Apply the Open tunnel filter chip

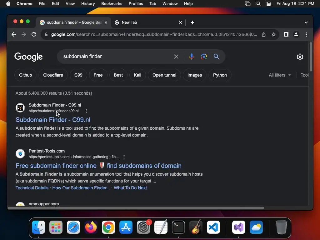(x=164, y=75)
